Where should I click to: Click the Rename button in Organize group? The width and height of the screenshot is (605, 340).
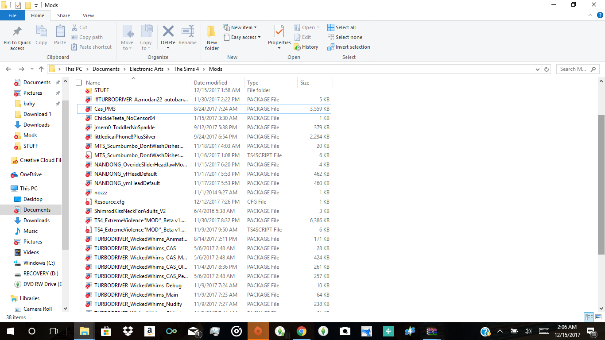(x=188, y=35)
